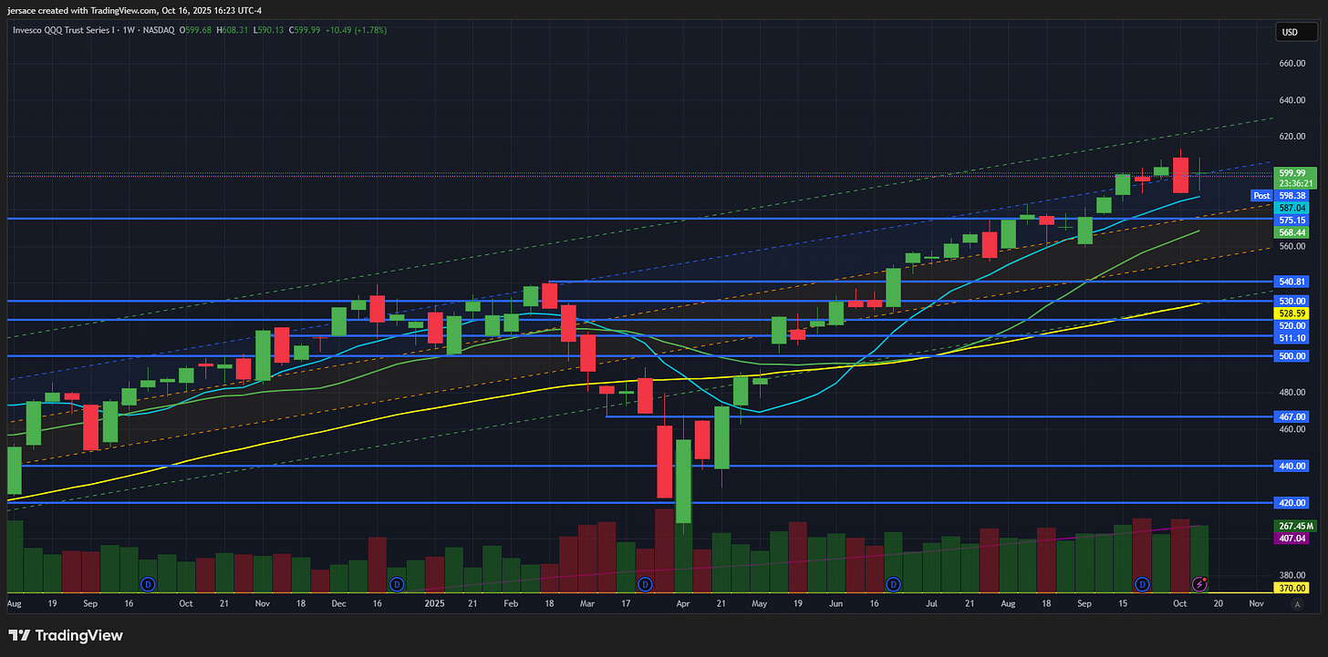Viewport: 1328px width, 657px height.
Task: Click the green 568.44 price label
Action: tap(1292, 232)
